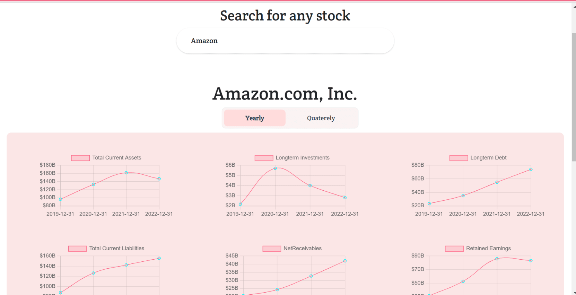The image size is (576, 295).
Task: Click the 2020-12-31 point on Total Current Liabilities
Action: click(93, 273)
